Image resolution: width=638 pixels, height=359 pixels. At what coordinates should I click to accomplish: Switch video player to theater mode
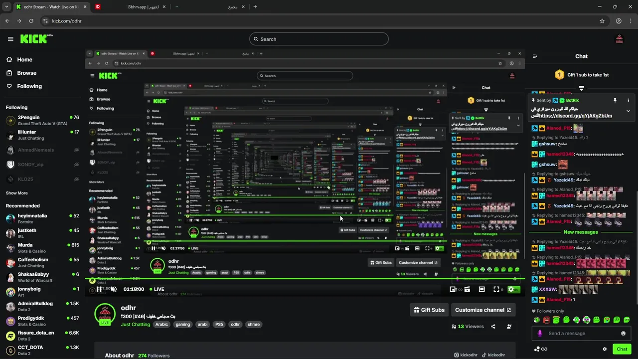coord(481,289)
